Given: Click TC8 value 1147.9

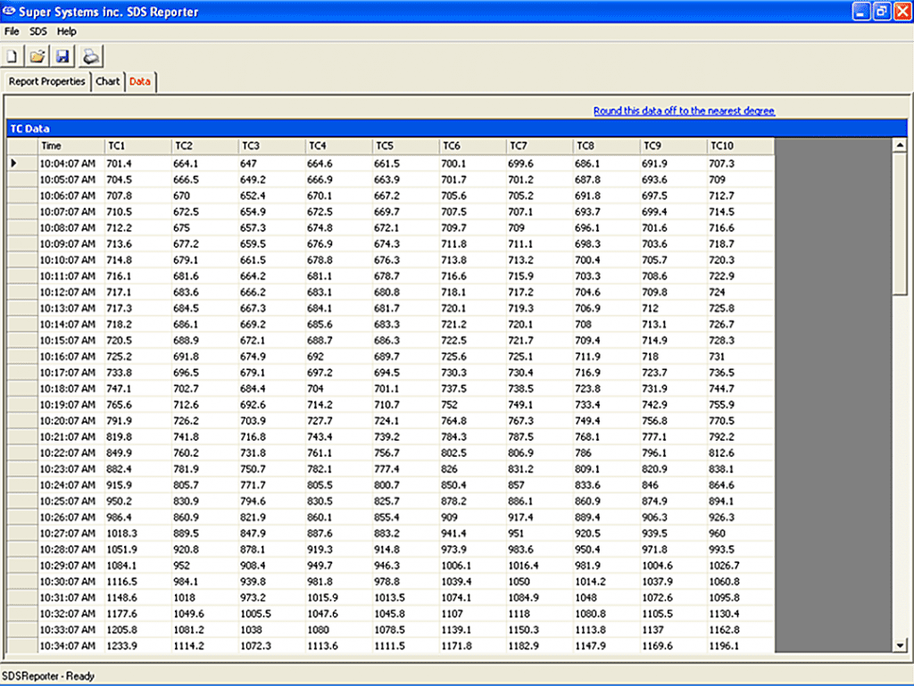Looking at the screenshot, I should click(591, 645).
